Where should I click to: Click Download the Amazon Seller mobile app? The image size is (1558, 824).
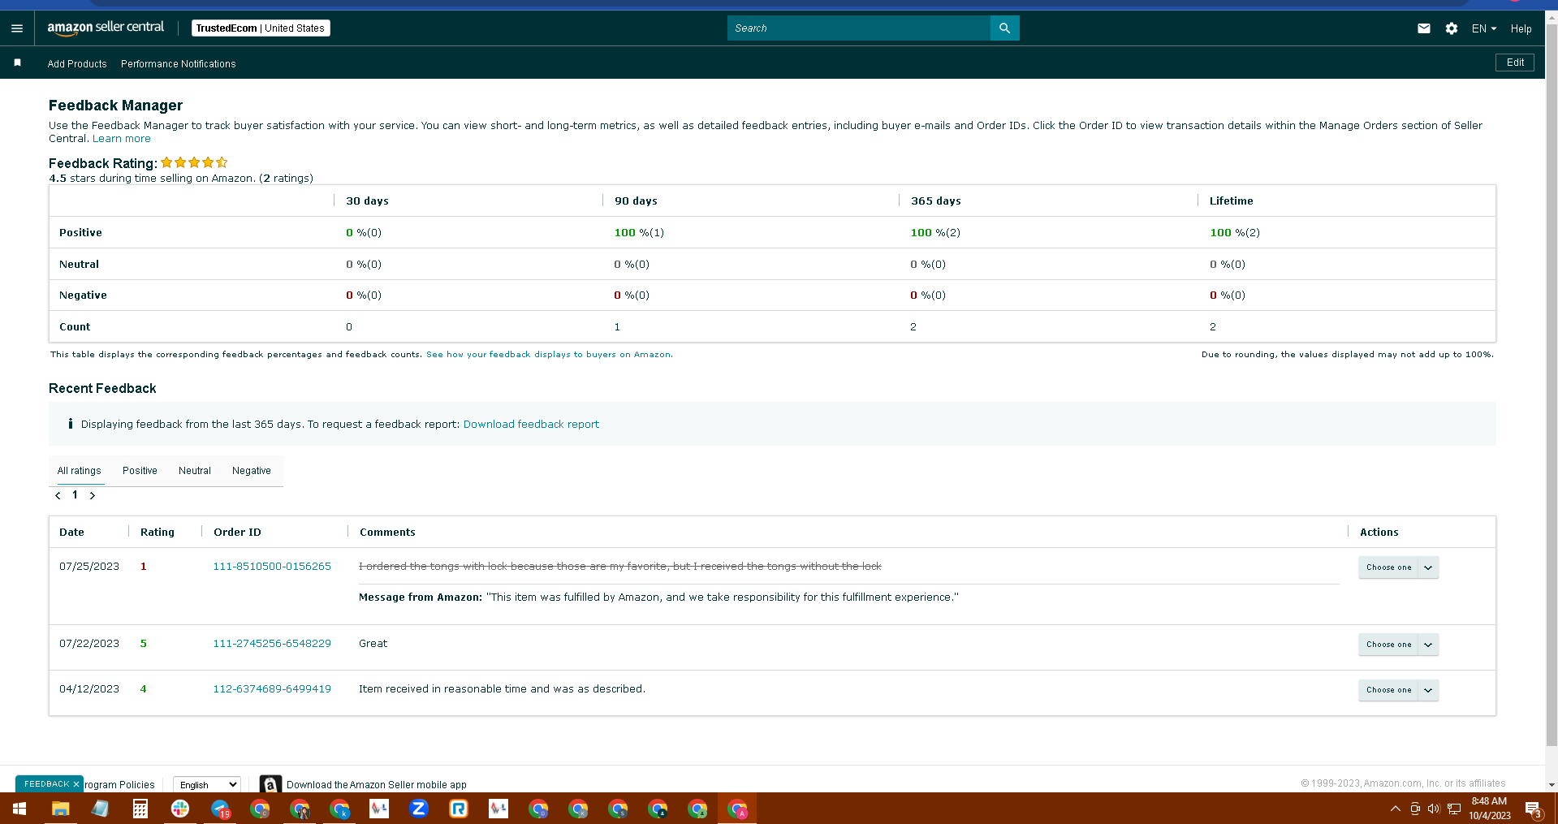(377, 785)
